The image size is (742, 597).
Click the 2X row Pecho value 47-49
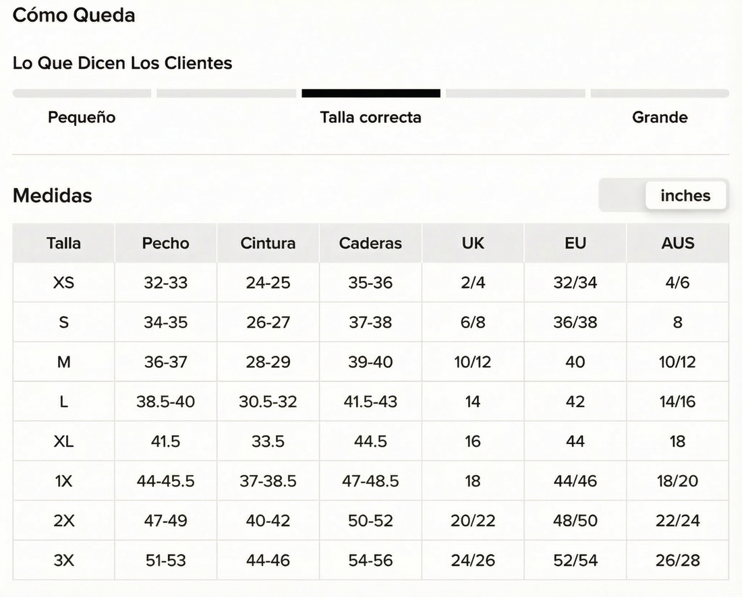point(166,521)
